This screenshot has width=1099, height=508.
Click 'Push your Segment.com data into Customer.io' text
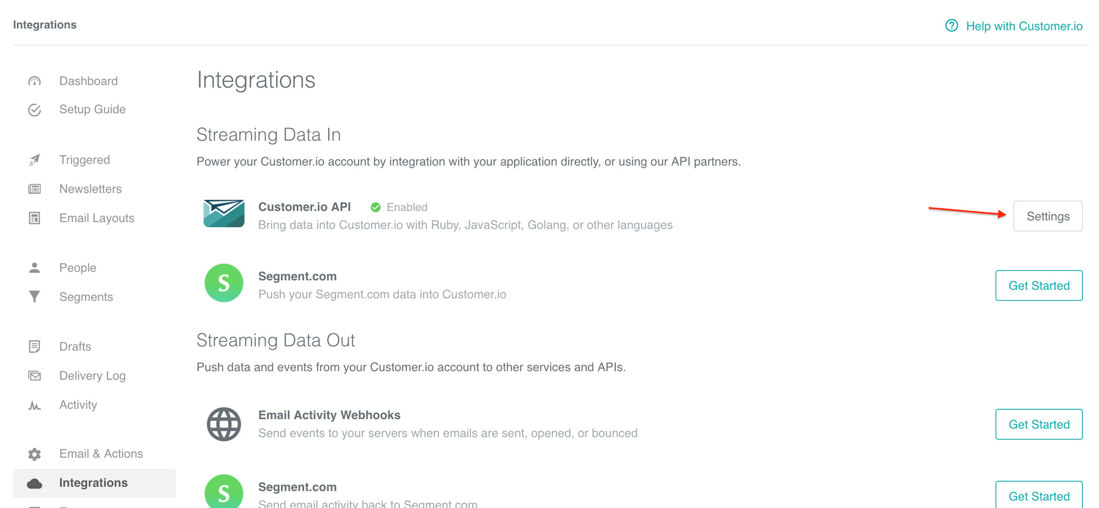(382, 295)
